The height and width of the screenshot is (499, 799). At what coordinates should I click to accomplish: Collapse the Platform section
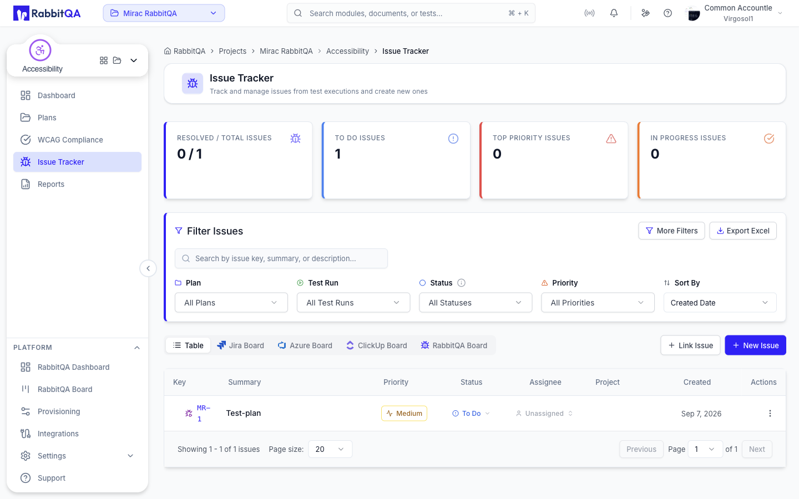(x=137, y=348)
